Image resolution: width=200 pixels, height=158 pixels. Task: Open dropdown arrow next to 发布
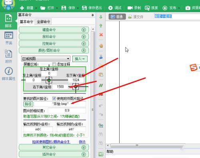pos(179,8)
